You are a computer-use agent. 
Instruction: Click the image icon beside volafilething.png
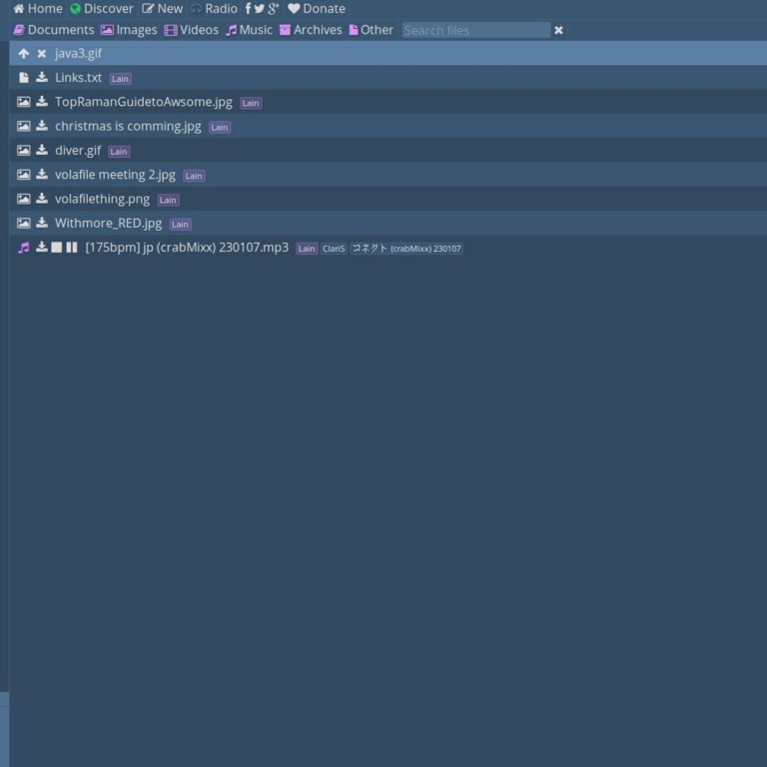click(x=24, y=199)
